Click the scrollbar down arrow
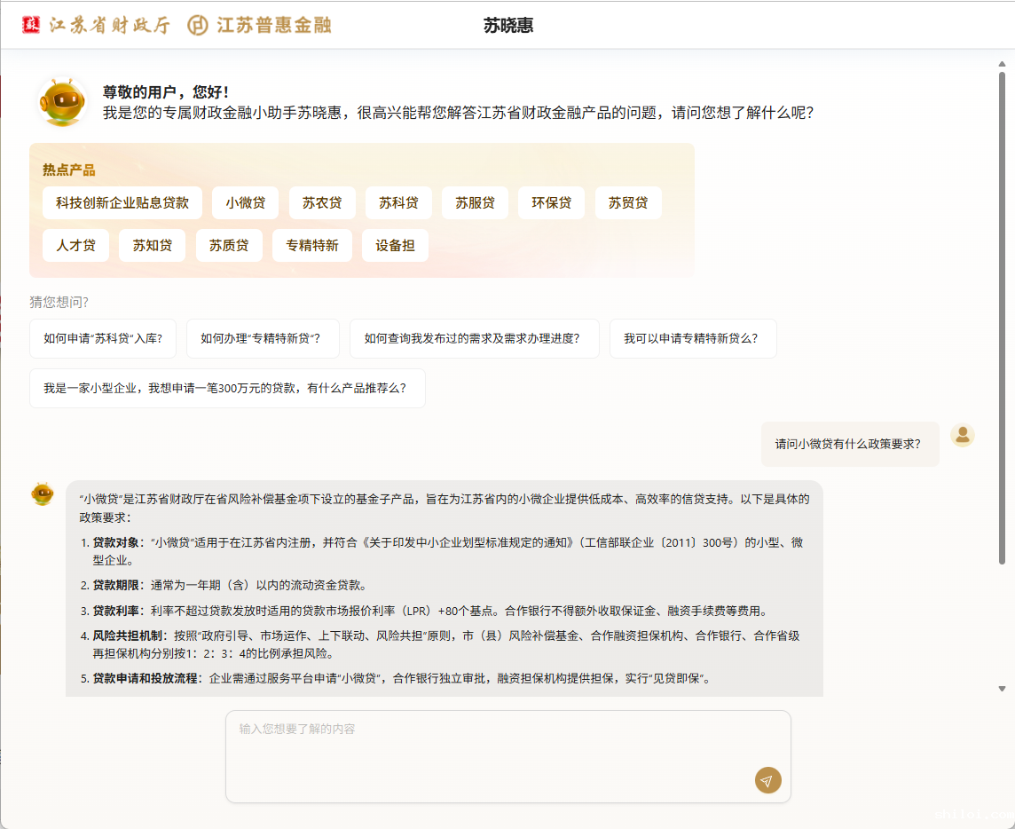The width and height of the screenshot is (1015, 829). pos(1002,689)
